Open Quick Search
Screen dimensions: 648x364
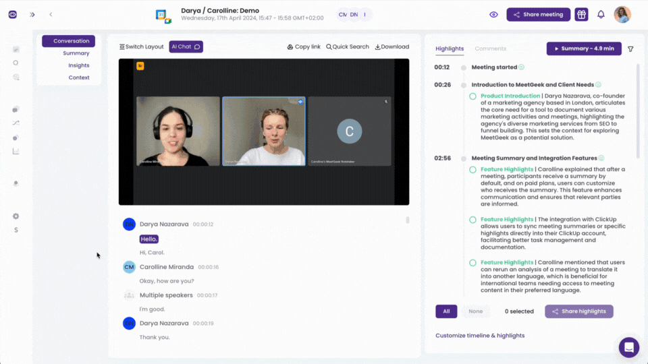(x=348, y=47)
